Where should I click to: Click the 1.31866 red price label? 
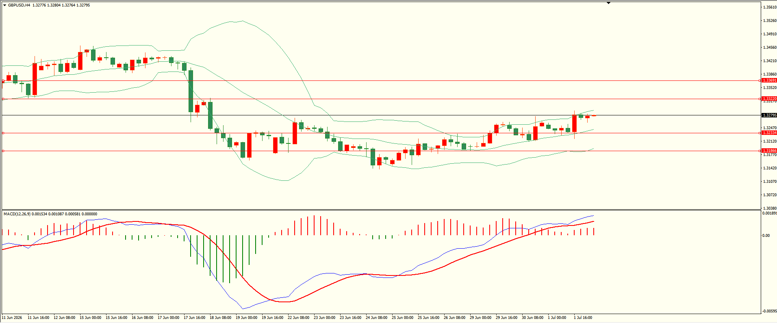769,151
